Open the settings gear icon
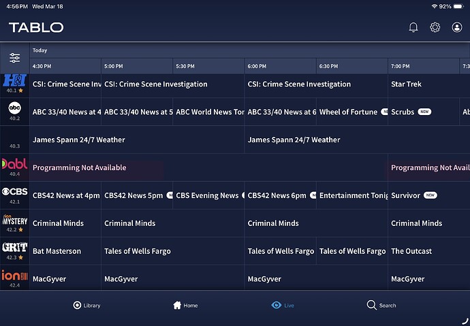 pos(435,27)
